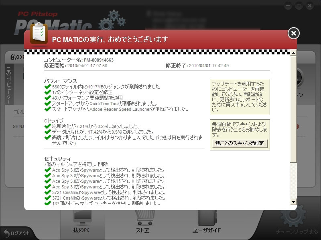Click the logout arrow icon
The image size is (321, 240).
(x=6, y=233)
